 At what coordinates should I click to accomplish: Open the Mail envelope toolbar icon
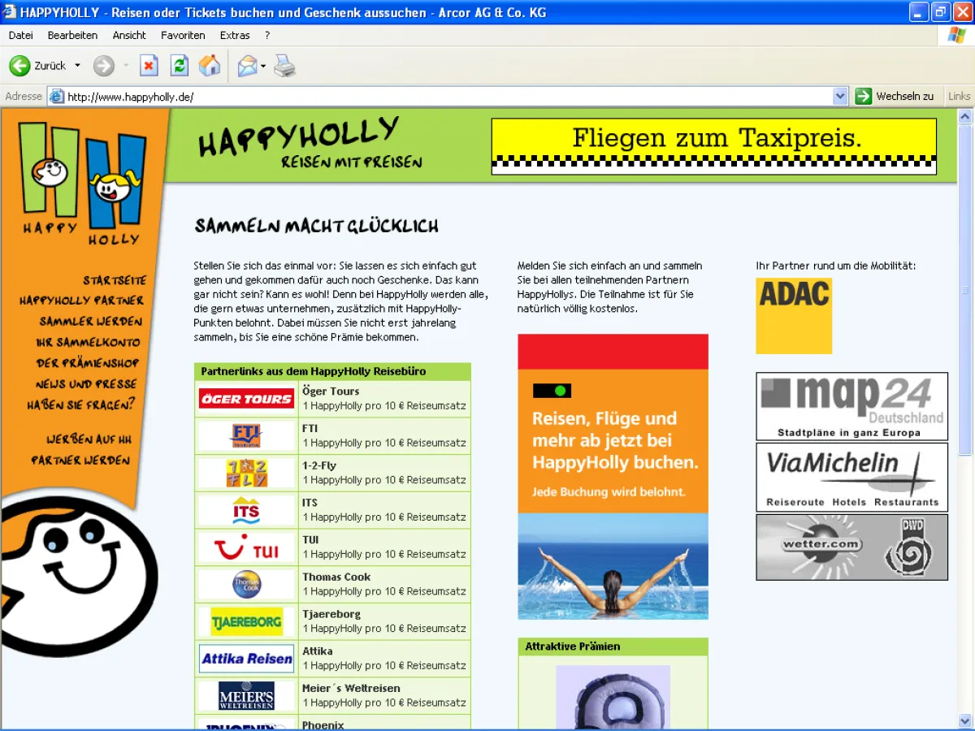point(247,66)
